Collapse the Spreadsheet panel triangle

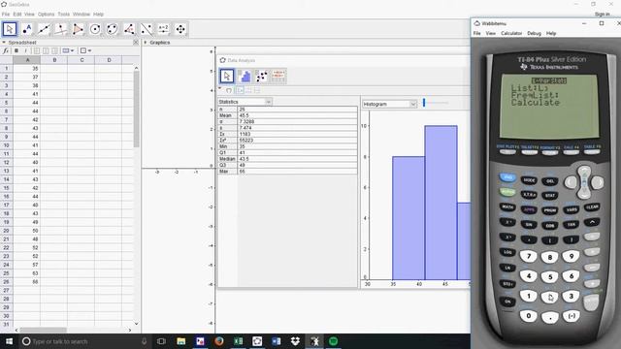click(4, 43)
